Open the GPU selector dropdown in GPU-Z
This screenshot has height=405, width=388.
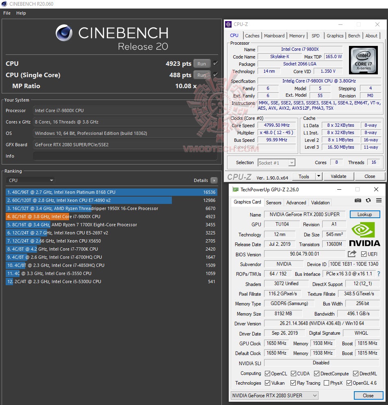coord(274,395)
